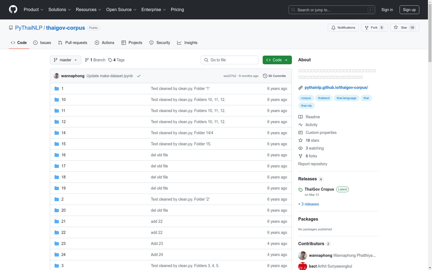Click the folder icon for 19
Image resolution: width=432 pixels, height=270 pixels.
click(57, 188)
